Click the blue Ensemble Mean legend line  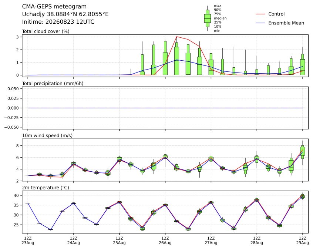[x=260, y=23]
